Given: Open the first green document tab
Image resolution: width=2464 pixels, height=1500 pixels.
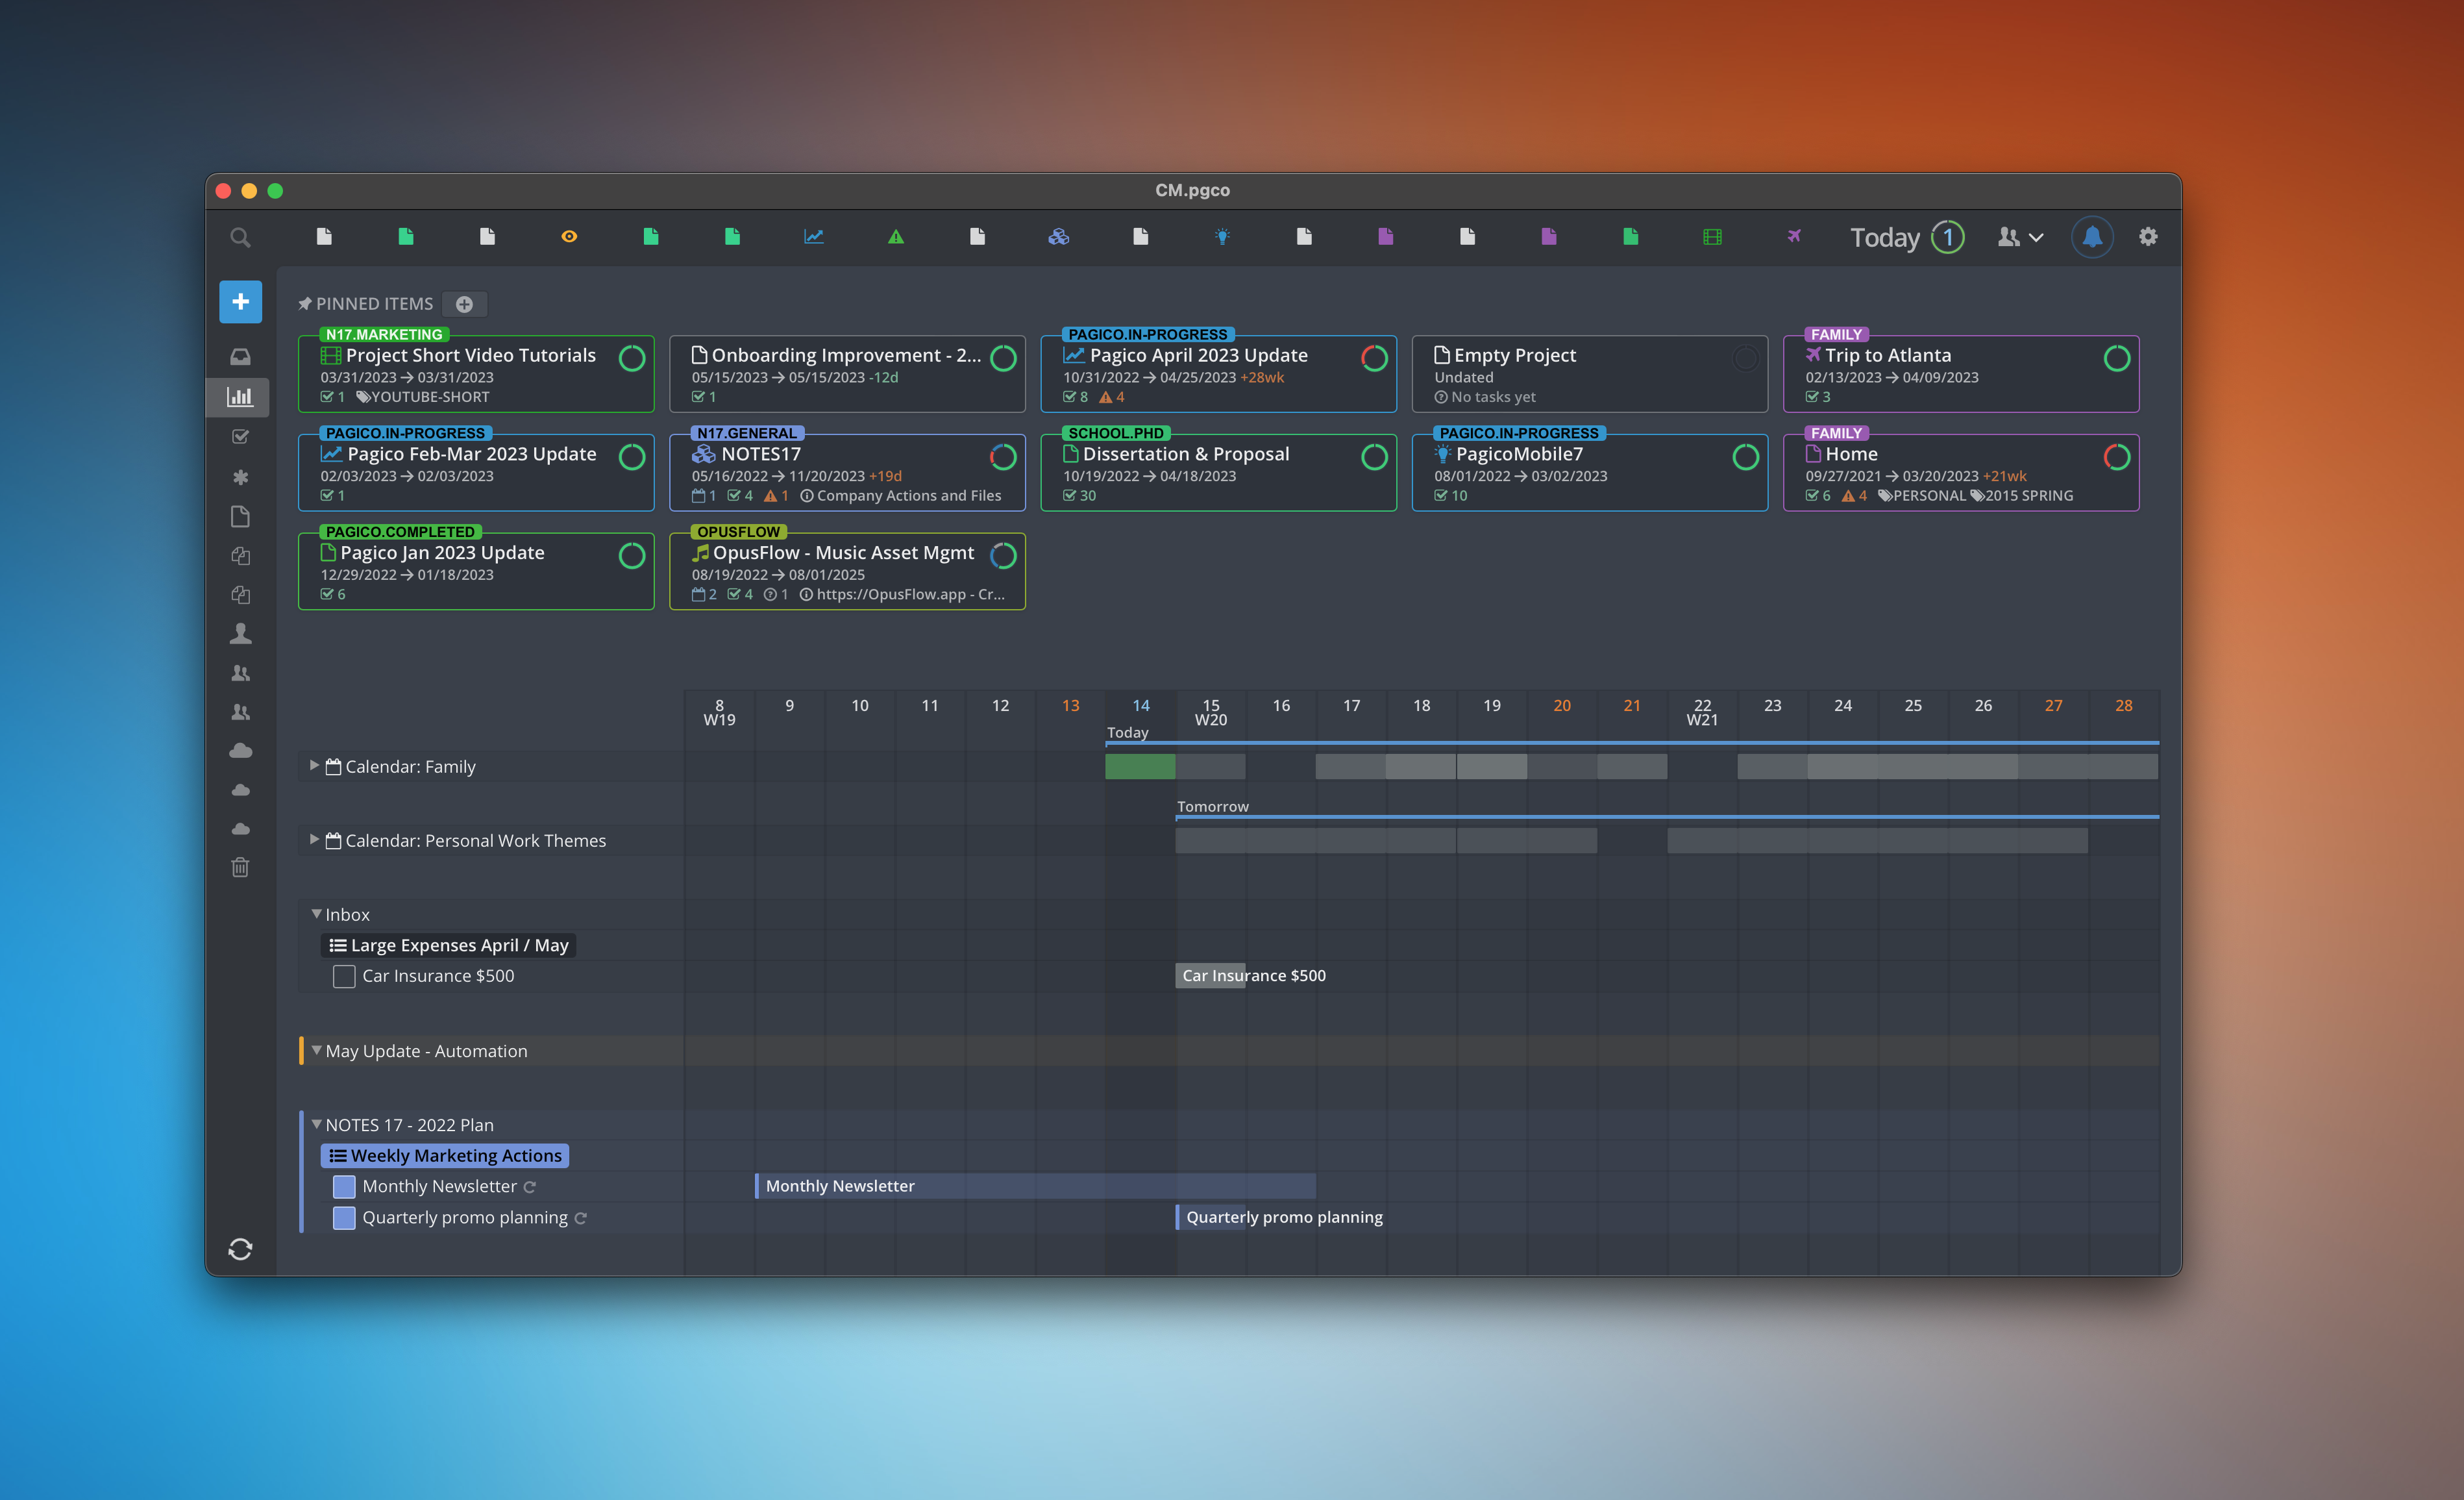Looking at the screenshot, I should pos(406,236).
